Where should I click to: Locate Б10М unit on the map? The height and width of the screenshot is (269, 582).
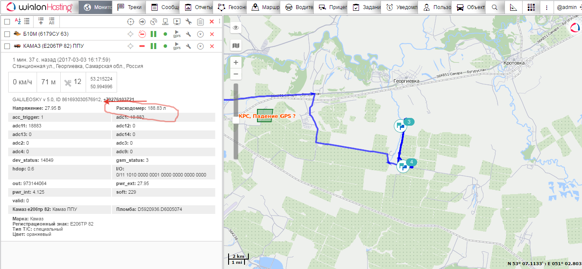pyautogui.click(x=130, y=34)
